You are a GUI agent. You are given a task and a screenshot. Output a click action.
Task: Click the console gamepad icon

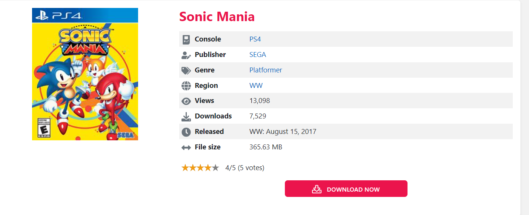coord(186,39)
